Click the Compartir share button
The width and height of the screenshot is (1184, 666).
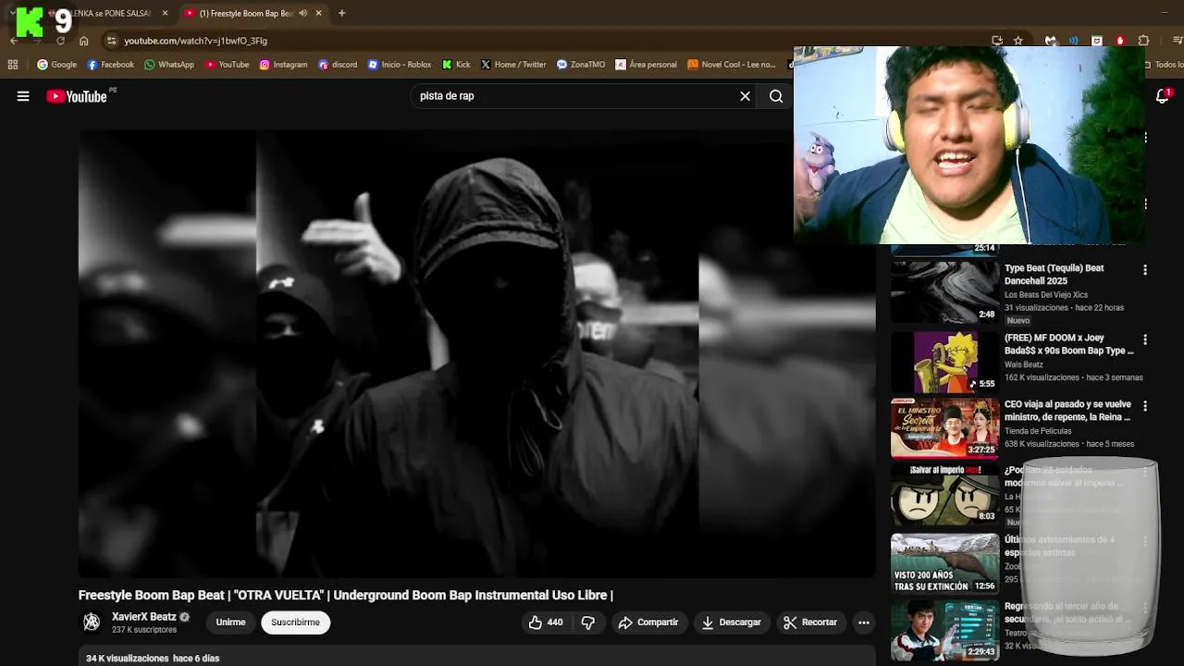click(647, 623)
